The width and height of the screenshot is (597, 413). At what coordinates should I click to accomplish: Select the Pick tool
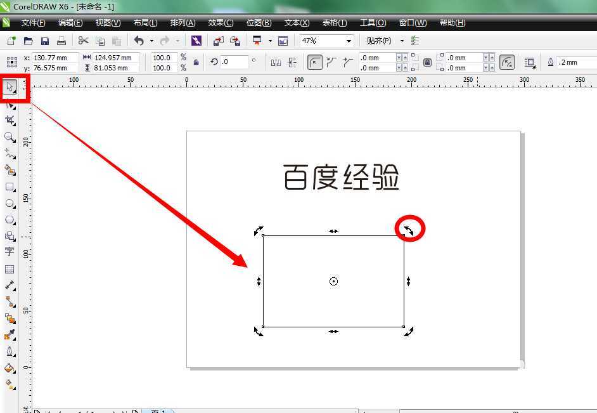[x=10, y=87]
